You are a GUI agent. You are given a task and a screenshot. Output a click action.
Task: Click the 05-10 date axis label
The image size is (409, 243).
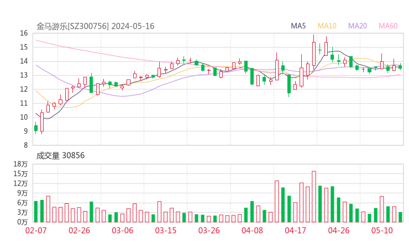tap(382, 230)
